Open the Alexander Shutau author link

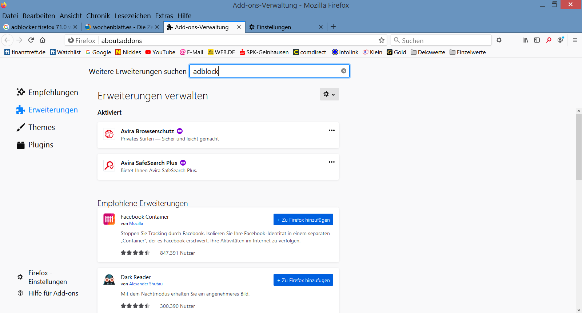pos(146,284)
